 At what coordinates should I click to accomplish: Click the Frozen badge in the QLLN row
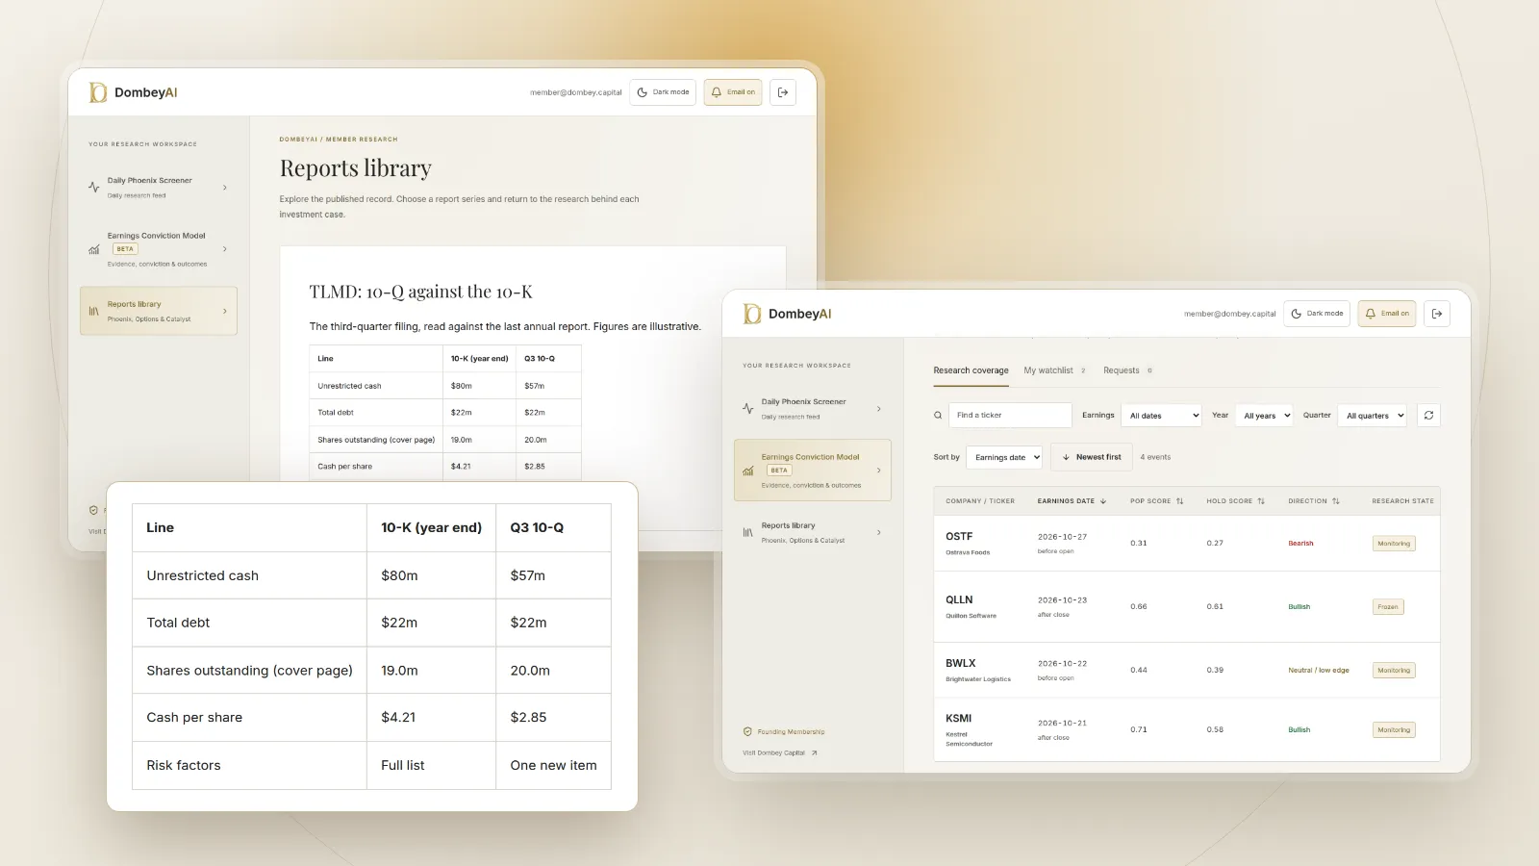point(1388,607)
